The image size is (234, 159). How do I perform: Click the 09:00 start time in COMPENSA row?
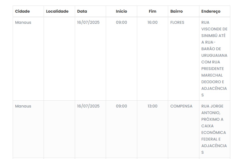point(121,106)
